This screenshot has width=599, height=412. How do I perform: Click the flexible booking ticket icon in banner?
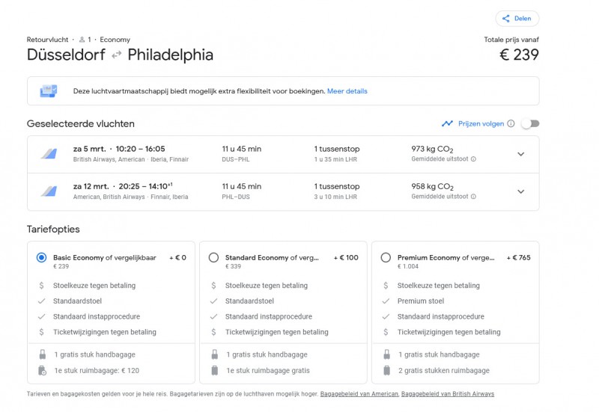pyautogui.click(x=49, y=91)
